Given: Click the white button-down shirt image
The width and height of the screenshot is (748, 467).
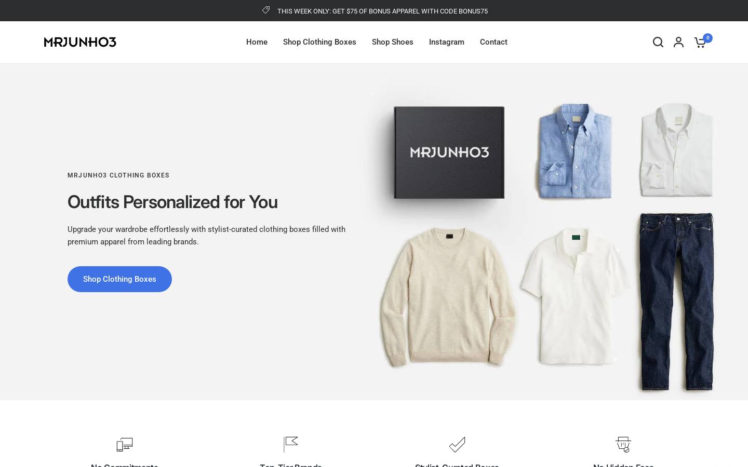Looking at the screenshot, I should [x=676, y=150].
